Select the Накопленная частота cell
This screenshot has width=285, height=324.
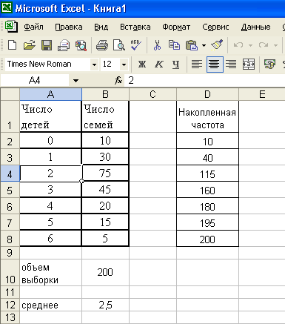pos(207,116)
